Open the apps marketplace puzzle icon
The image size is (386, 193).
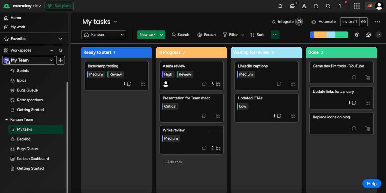point(316,6)
